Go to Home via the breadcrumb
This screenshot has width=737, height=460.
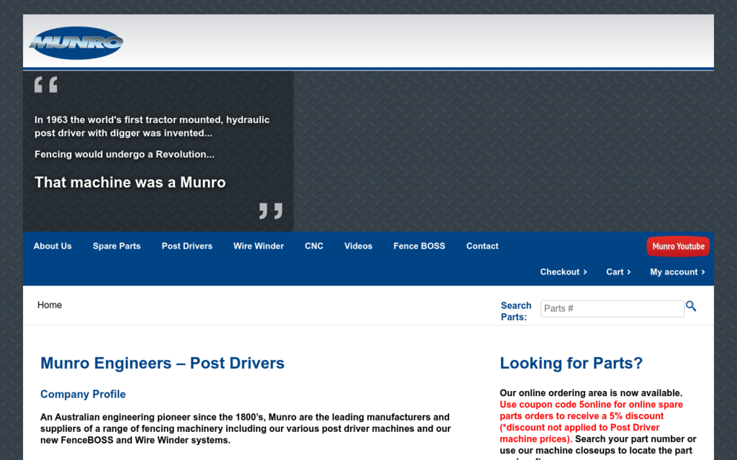(49, 305)
